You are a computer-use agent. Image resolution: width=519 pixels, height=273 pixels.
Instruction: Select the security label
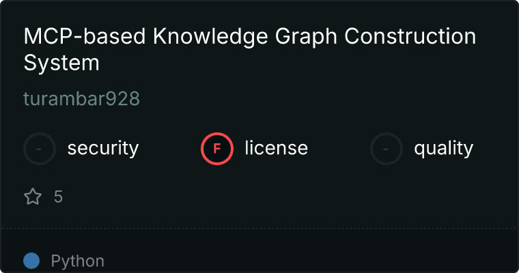click(x=103, y=148)
